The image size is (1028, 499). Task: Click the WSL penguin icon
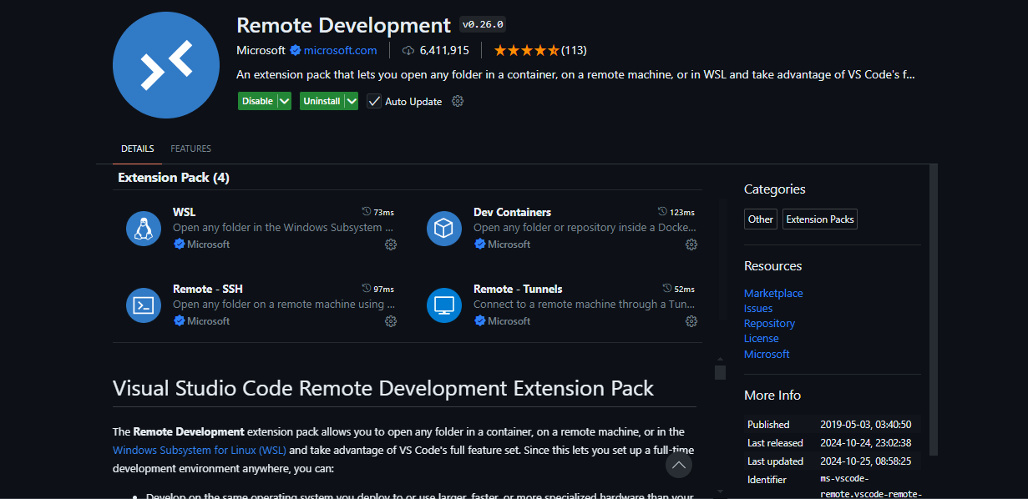(144, 228)
